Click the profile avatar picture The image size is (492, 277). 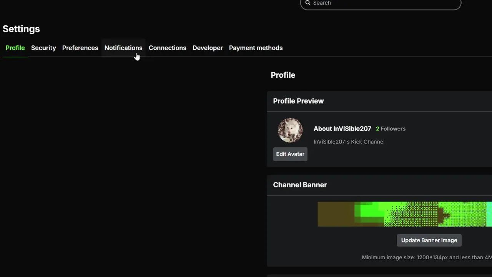pos(290,130)
